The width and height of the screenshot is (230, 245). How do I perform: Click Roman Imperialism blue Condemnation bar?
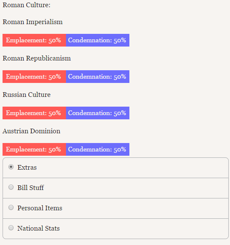click(x=98, y=40)
